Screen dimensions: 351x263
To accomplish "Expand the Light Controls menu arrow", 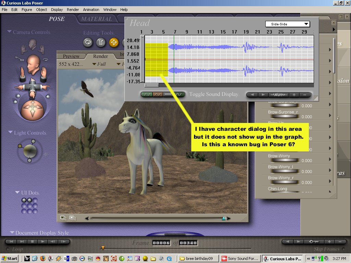I will click(x=10, y=133).
